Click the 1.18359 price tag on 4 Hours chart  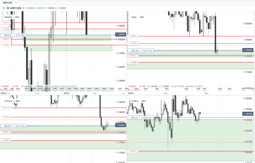point(120,125)
